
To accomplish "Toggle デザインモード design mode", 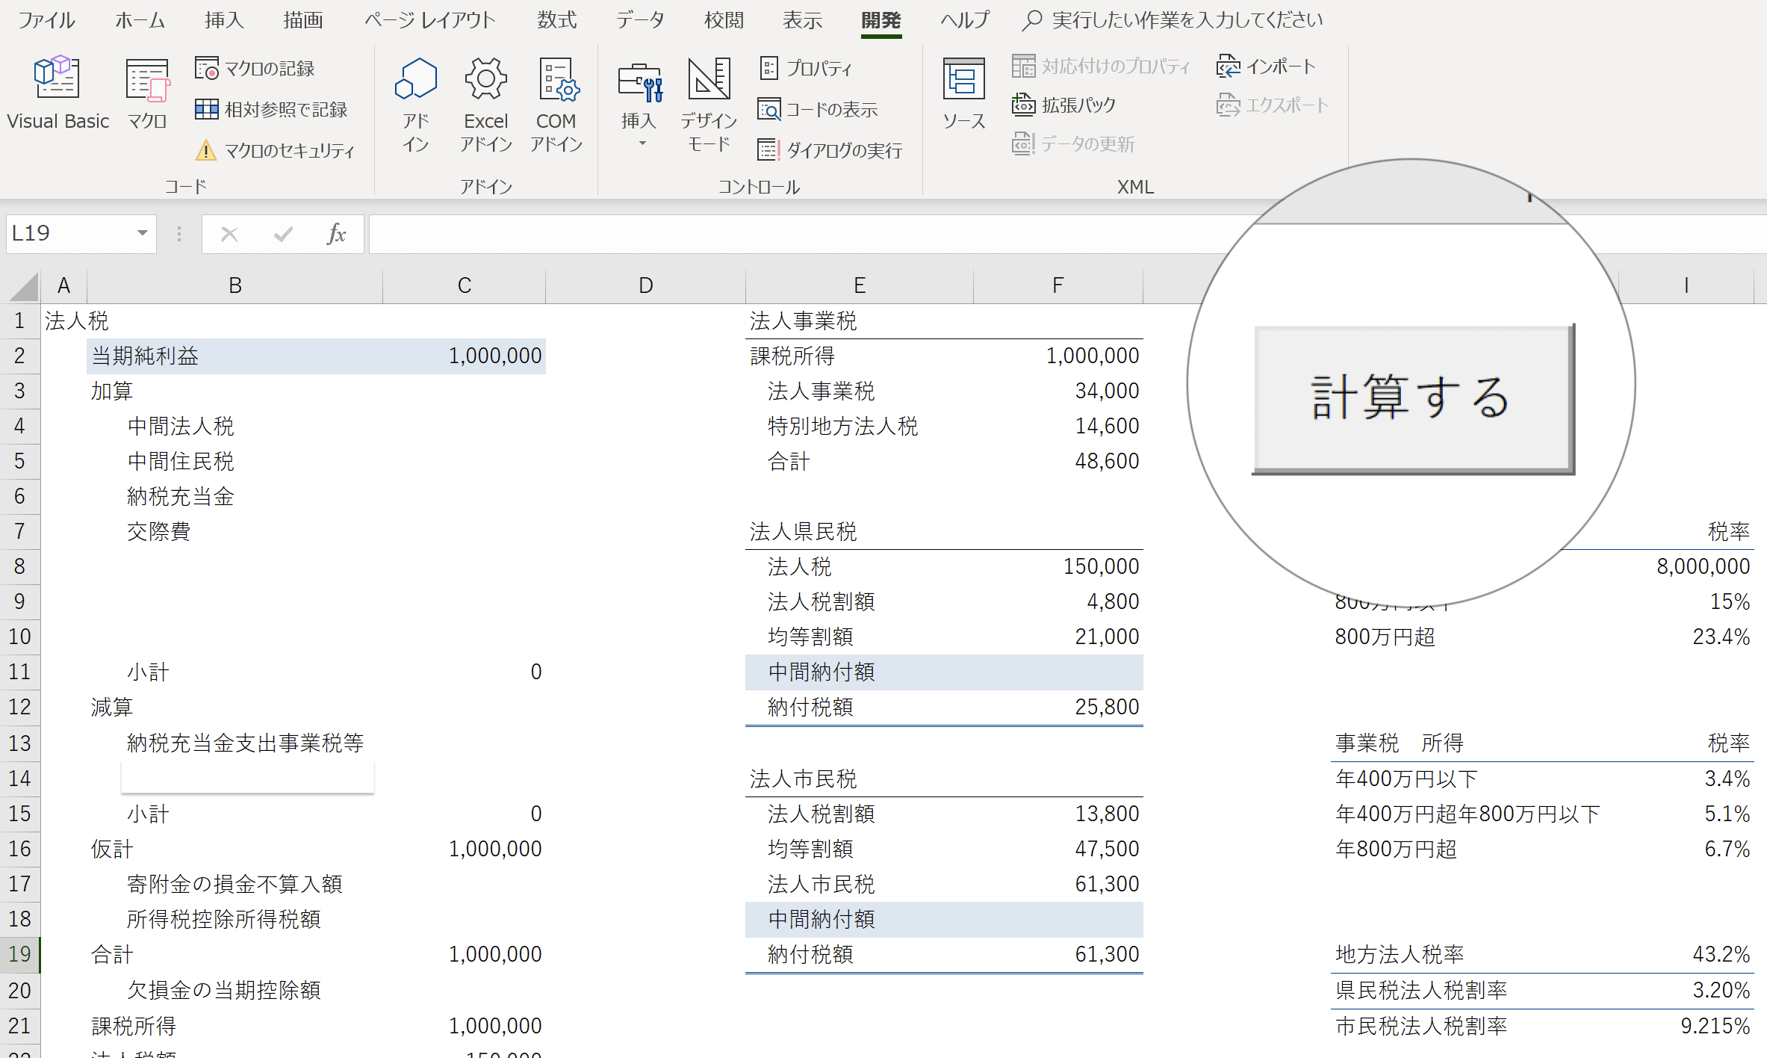I will click(x=708, y=105).
